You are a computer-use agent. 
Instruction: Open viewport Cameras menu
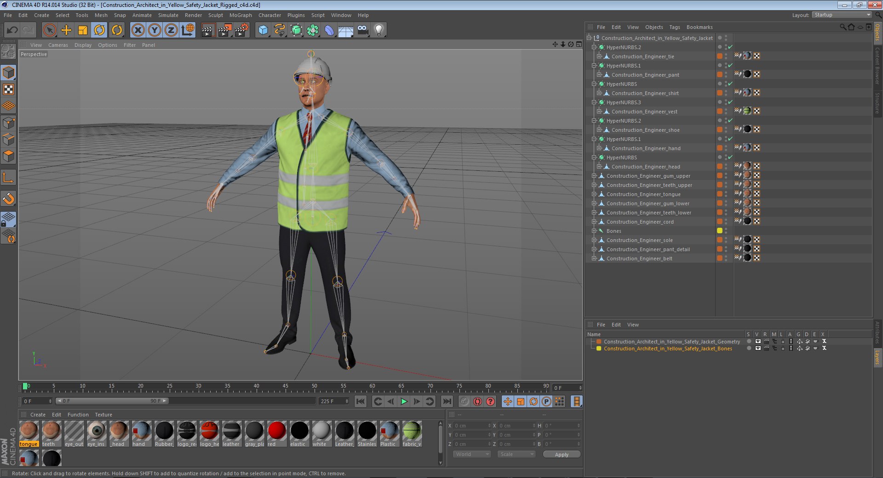(58, 45)
